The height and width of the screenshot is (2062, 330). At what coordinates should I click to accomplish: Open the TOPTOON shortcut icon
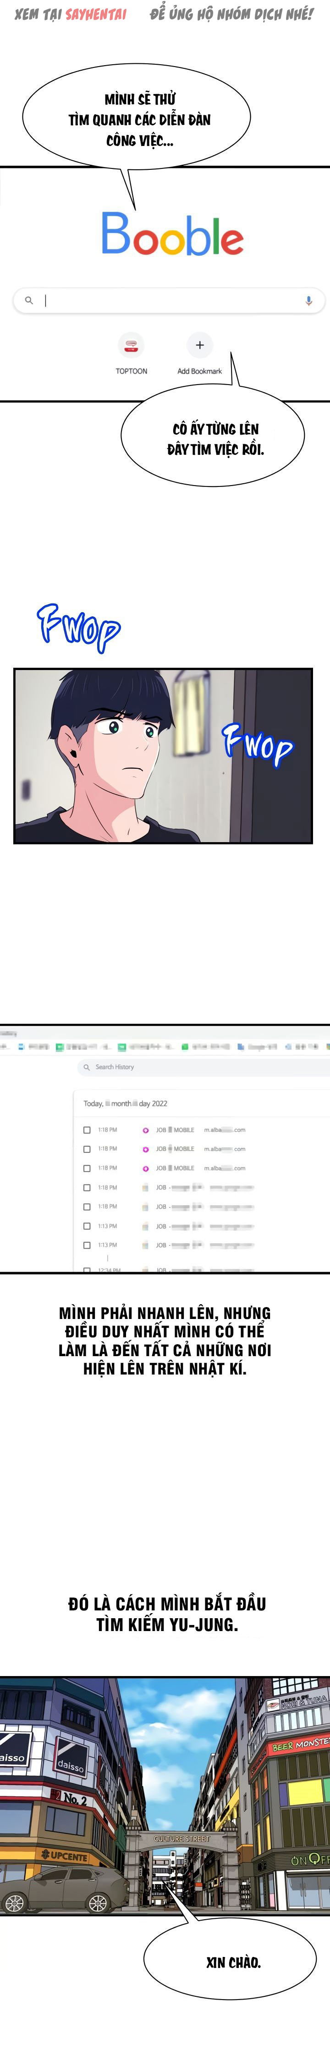pyautogui.click(x=131, y=346)
